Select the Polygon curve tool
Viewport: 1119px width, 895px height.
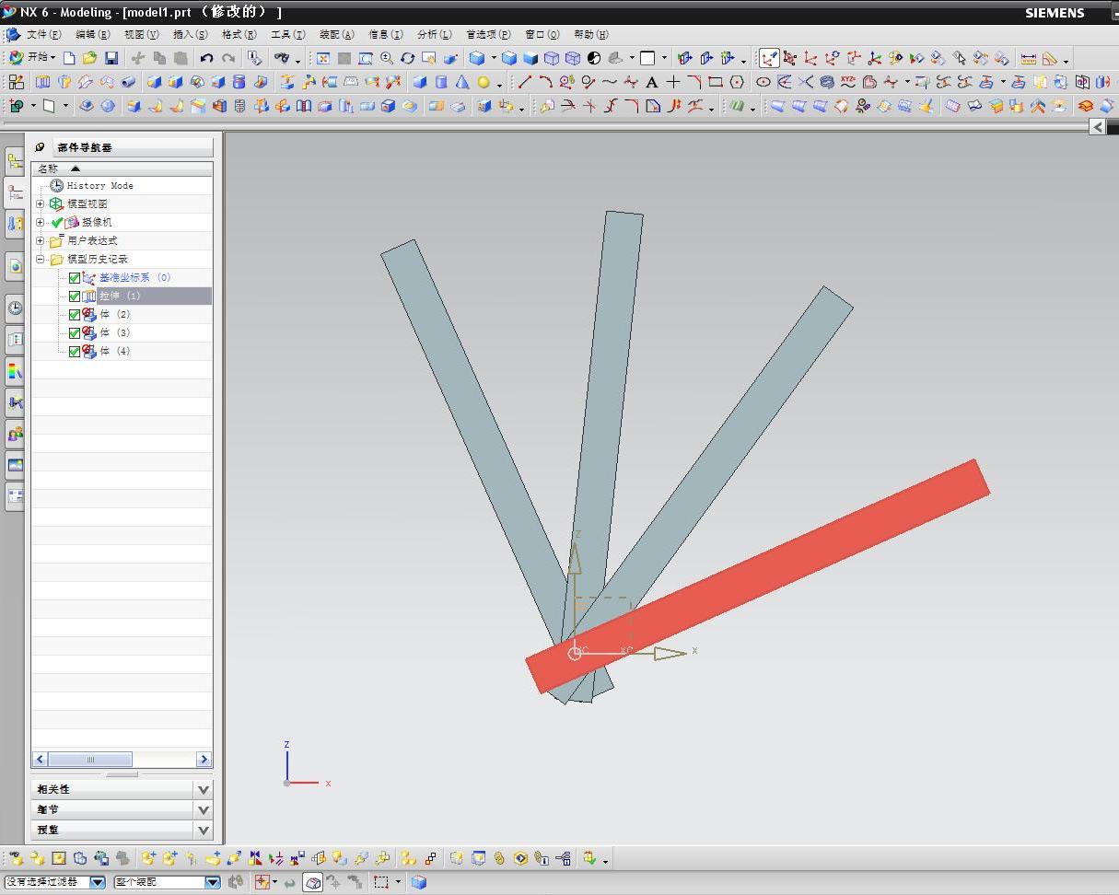coord(737,82)
